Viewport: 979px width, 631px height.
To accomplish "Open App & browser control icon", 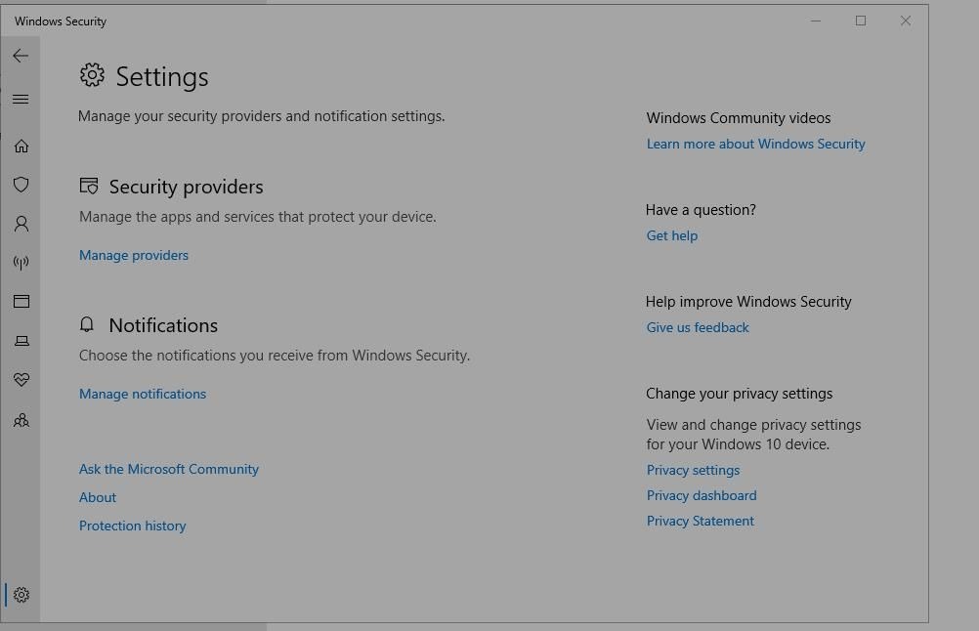I will 21,302.
